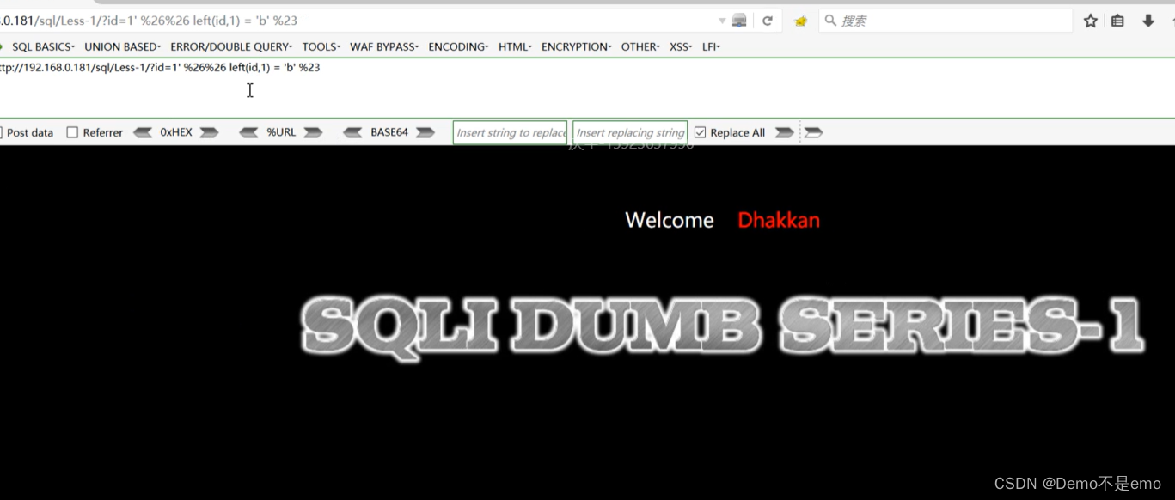Image resolution: width=1175 pixels, height=500 pixels.
Task: Open the OTHER dropdown menu
Action: point(640,46)
